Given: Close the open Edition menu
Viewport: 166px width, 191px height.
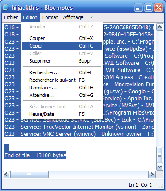Looking at the screenshot, I should coord(30,17).
